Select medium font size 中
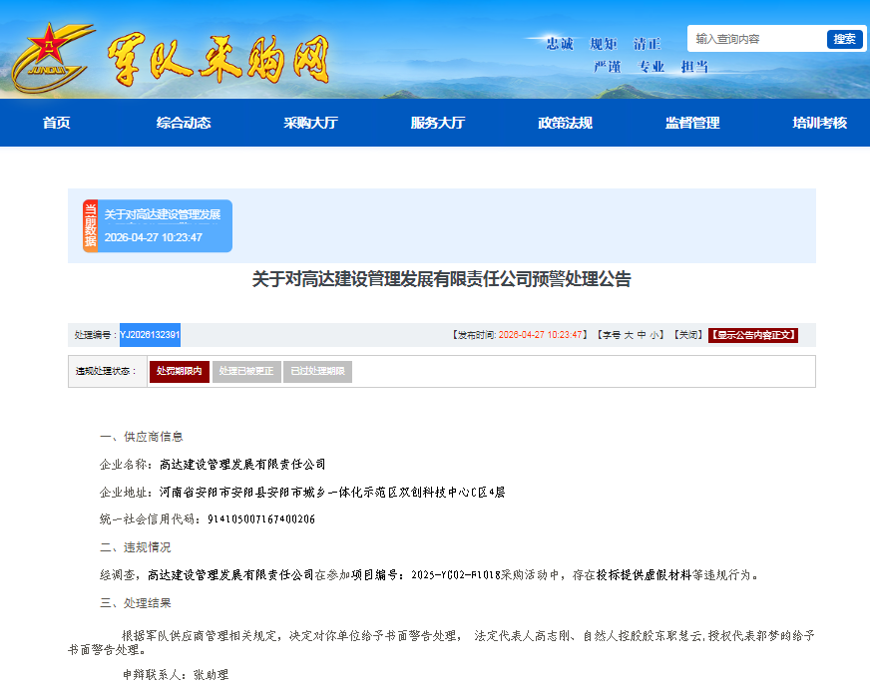Image resolution: width=870 pixels, height=683 pixels. click(642, 335)
